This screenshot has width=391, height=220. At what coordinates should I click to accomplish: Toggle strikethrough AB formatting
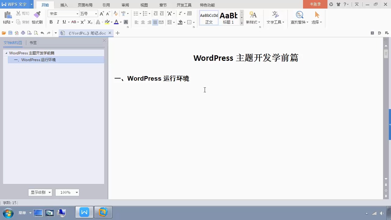click(74, 22)
